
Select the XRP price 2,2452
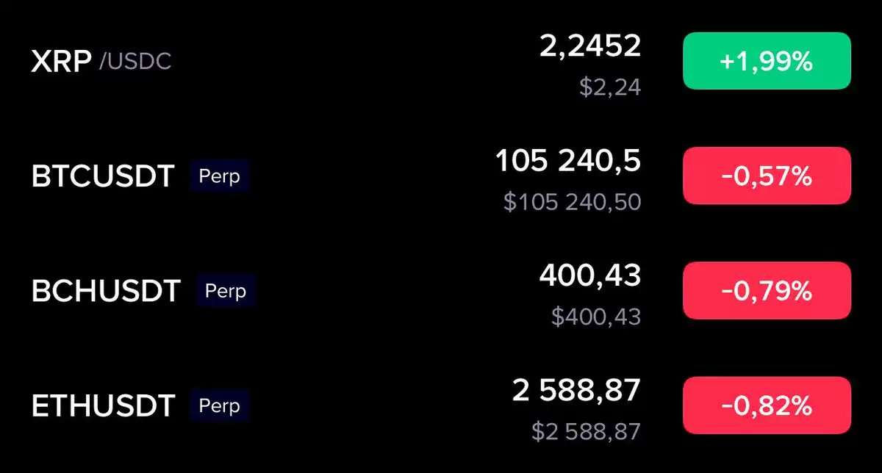click(x=590, y=48)
